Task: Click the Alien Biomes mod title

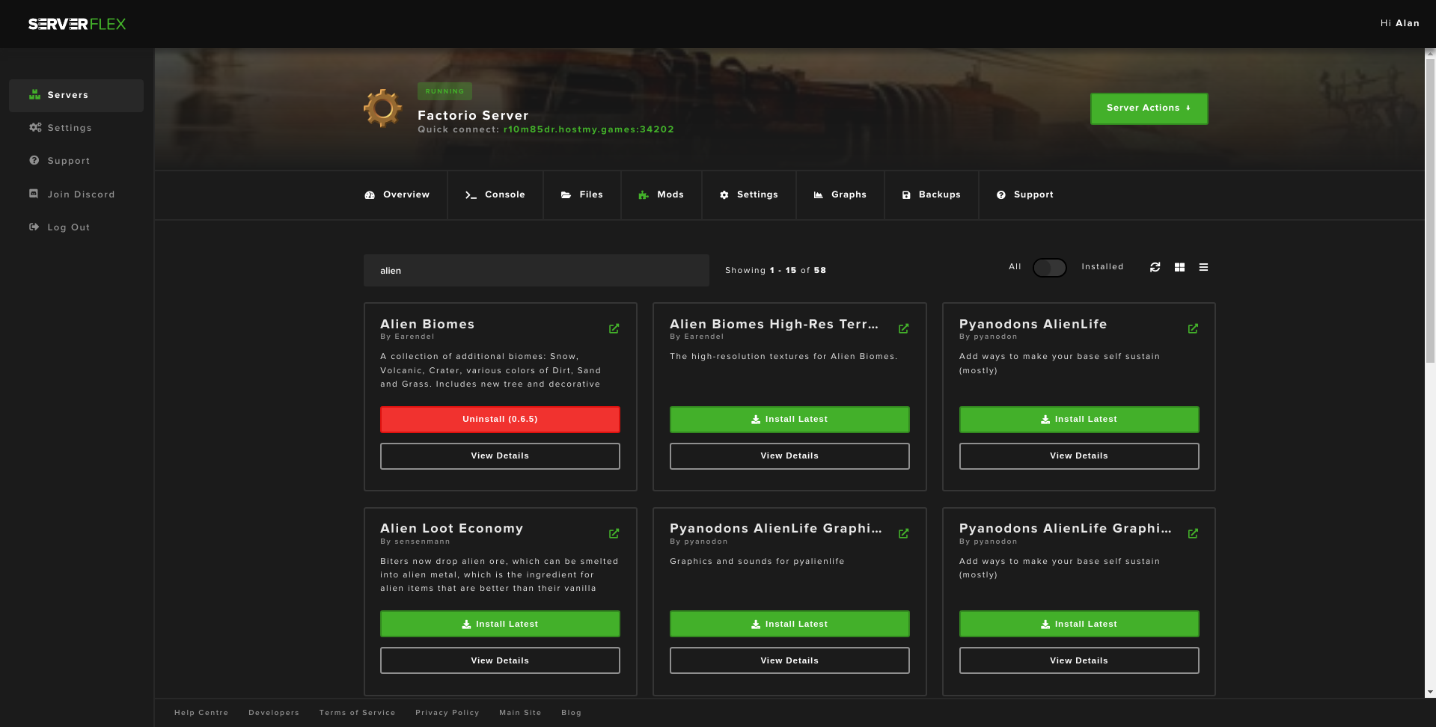Action: pyautogui.click(x=427, y=324)
